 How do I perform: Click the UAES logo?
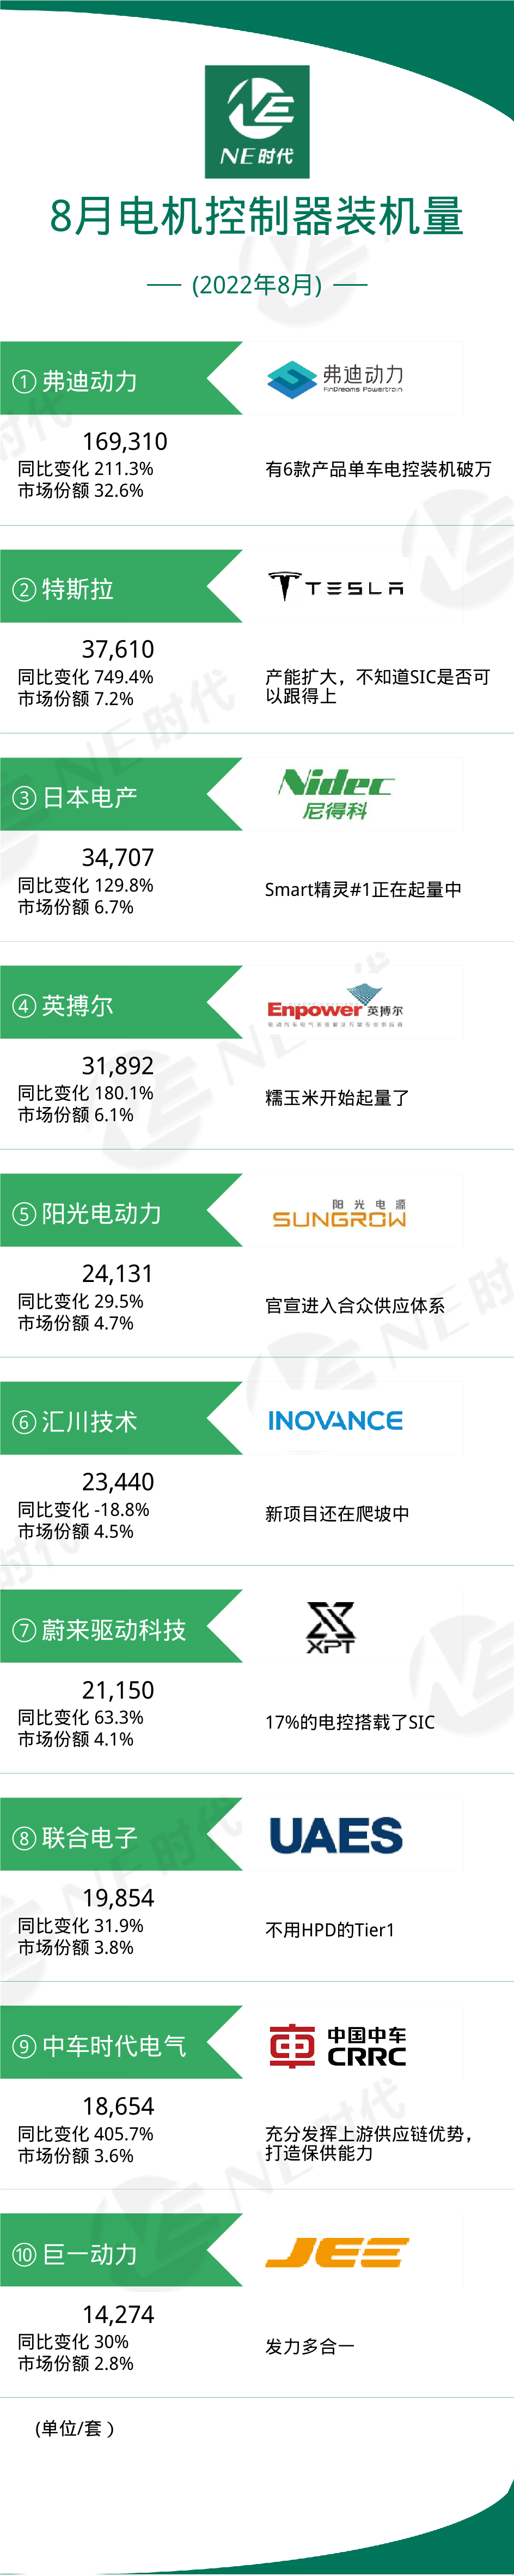point(335,1835)
